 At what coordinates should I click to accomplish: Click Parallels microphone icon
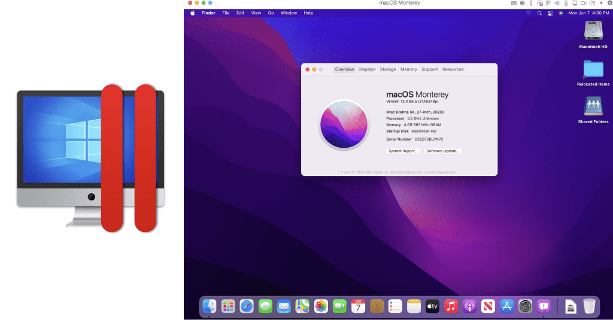coord(566,3)
